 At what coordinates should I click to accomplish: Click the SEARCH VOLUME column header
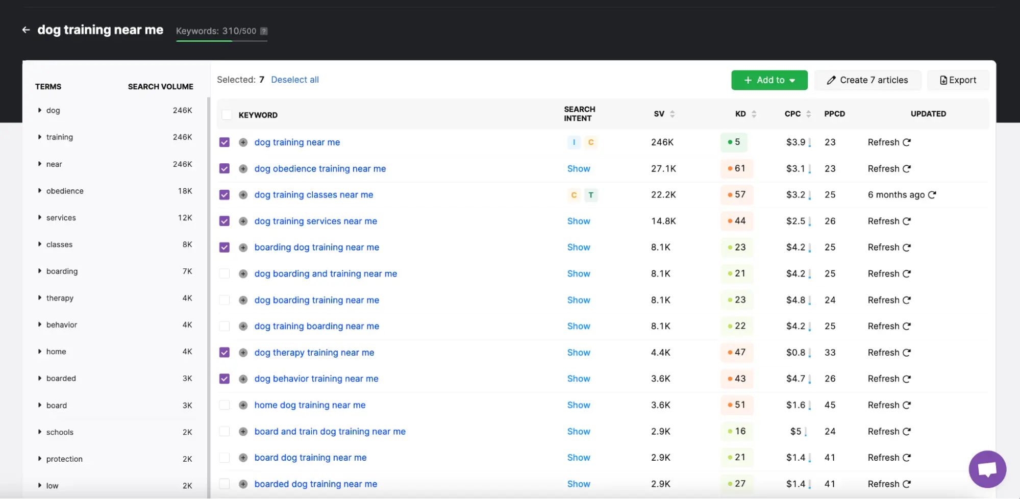pos(161,87)
